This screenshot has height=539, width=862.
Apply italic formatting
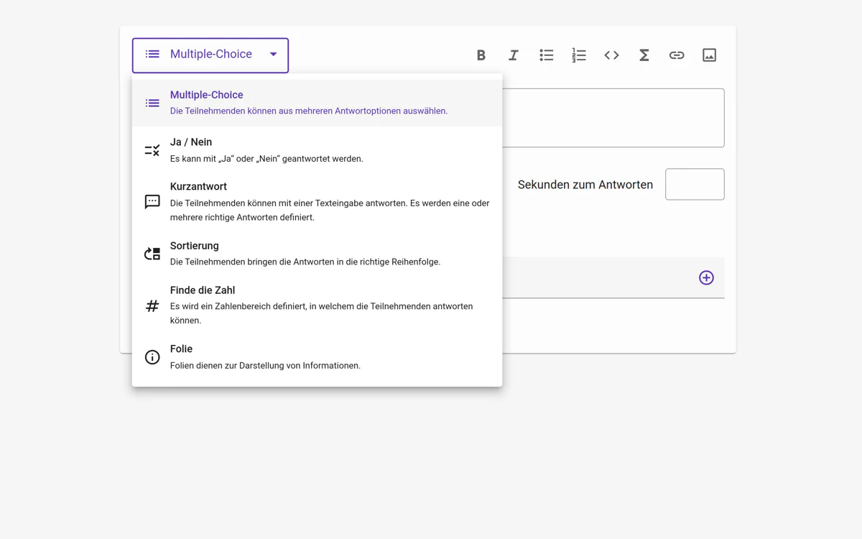(514, 55)
